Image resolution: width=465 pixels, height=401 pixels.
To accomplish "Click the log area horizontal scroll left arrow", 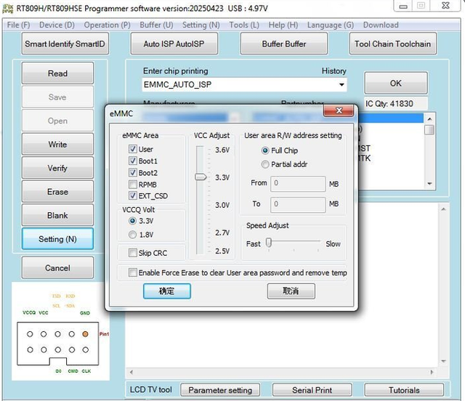I will pyautogui.click(x=132, y=372).
